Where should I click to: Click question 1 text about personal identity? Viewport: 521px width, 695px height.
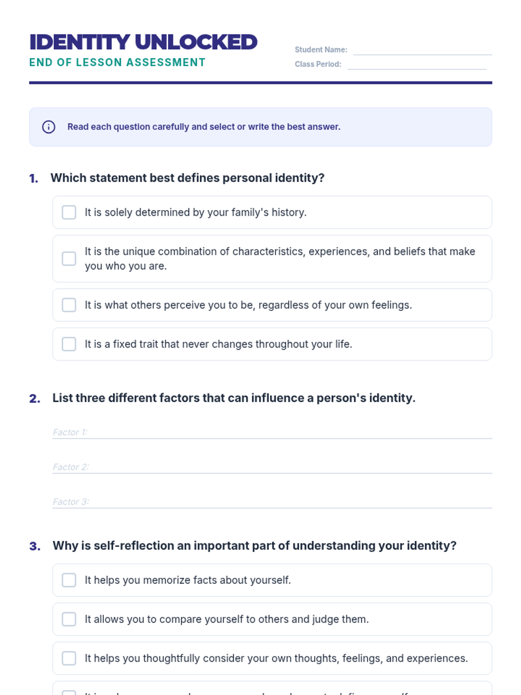pyautogui.click(x=188, y=178)
